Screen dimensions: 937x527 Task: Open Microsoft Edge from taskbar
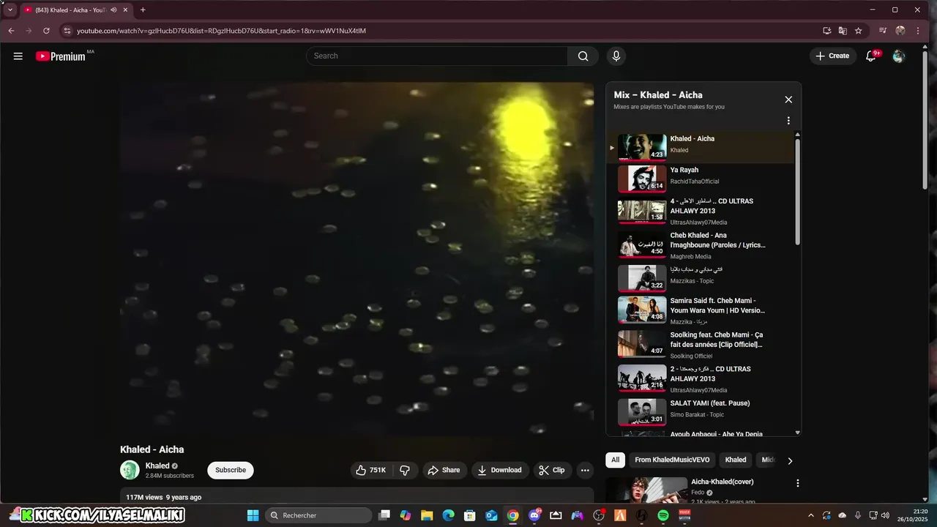click(x=448, y=515)
